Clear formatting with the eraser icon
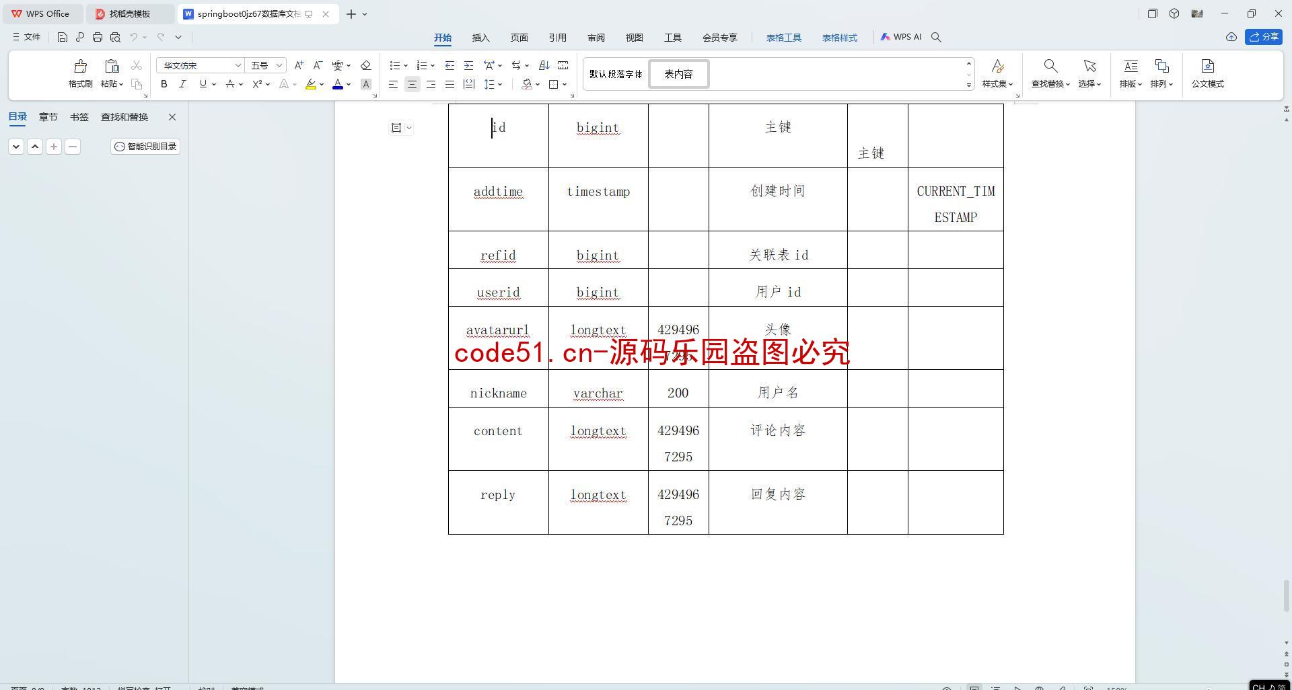 click(366, 65)
